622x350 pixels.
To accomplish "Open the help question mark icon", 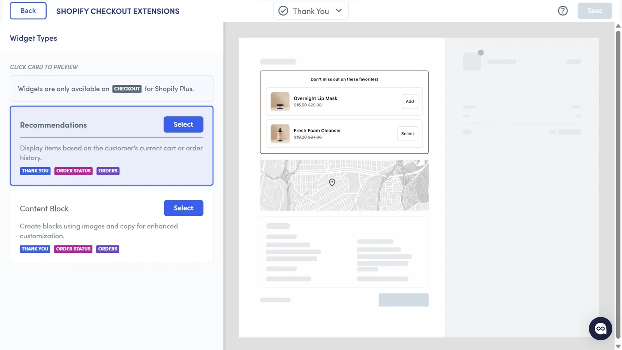I will click(563, 11).
